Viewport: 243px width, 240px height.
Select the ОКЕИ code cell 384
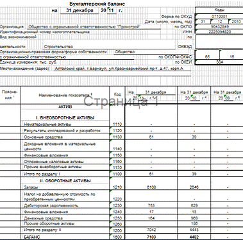(219, 62)
